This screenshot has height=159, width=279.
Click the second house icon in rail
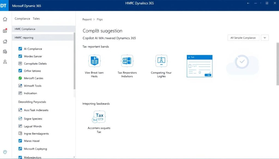pyautogui.click(x=5, y=41)
